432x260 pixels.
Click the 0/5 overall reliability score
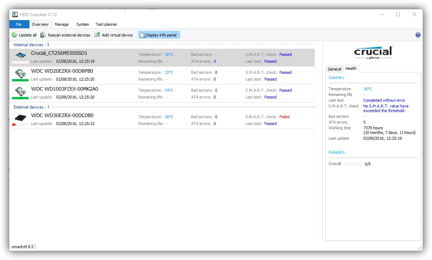click(x=368, y=164)
